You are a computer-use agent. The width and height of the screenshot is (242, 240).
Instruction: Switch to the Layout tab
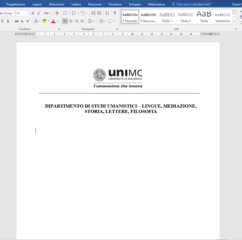tap(37, 4)
